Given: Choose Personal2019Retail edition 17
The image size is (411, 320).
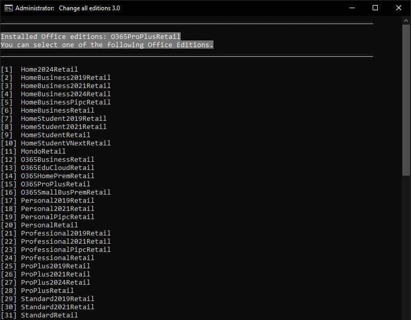Looking at the screenshot, I should tap(55, 200).
